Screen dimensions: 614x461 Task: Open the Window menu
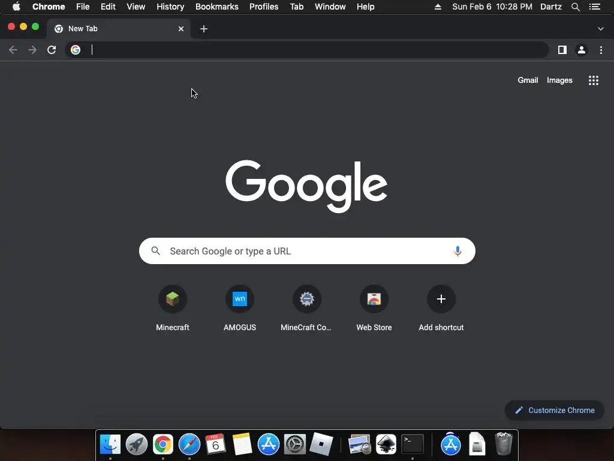(330, 7)
